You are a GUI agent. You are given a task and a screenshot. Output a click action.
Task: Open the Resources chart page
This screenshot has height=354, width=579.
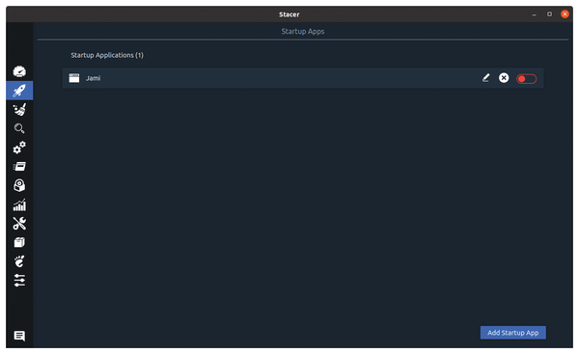pyautogui.click(x=19, y=204)
